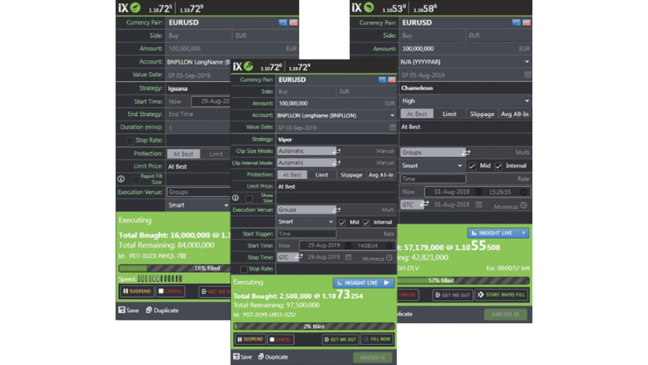Select Avg All-In protection in Chameleon panel
Viewport: 648px width, 365px height.
tap(514, 114)
